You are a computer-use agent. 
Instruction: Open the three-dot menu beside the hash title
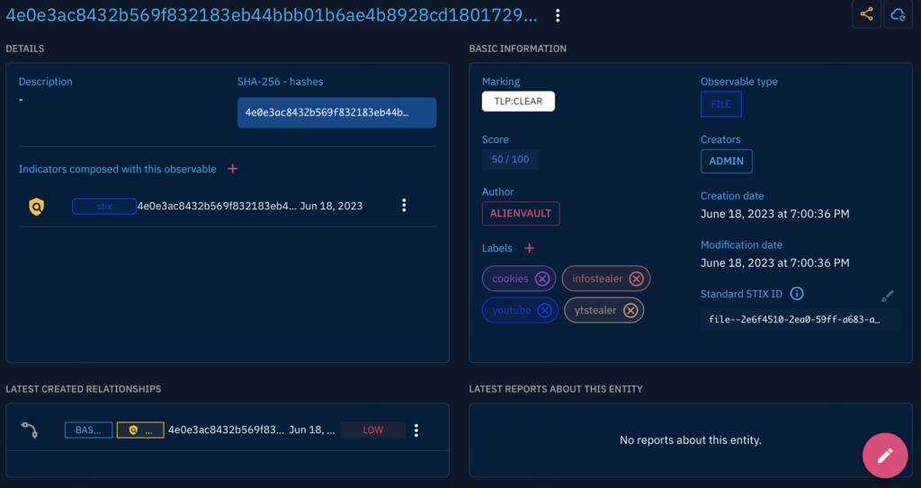click(558, 16)
